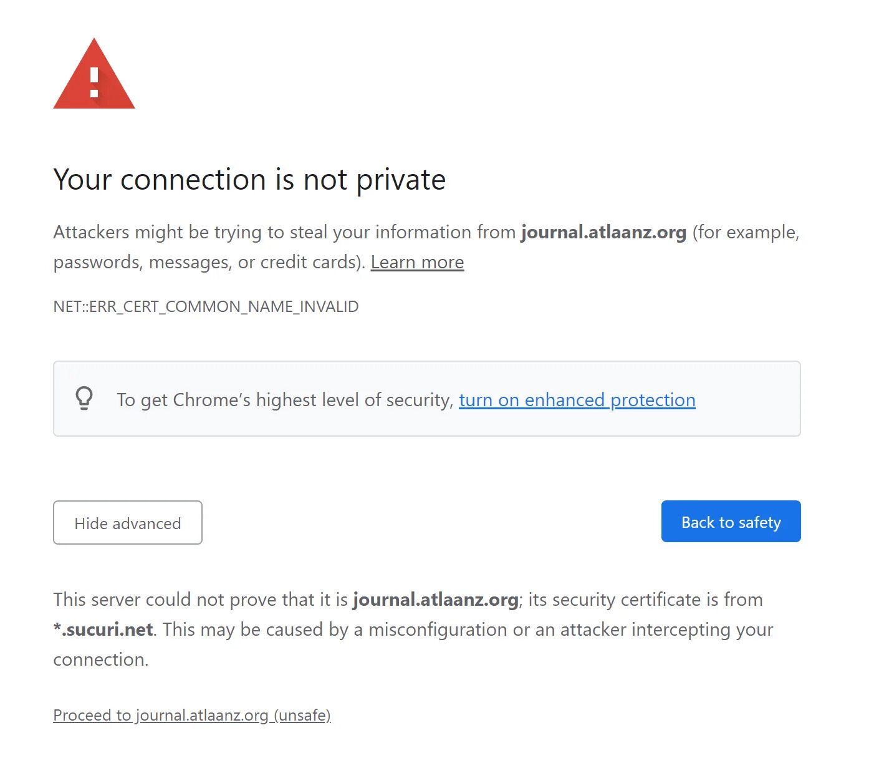Click the NET::ERR_CERT_COMMON_NAME_INVALID error code
Viewport: 879px width, 773px height.
(x=206, y=306)
